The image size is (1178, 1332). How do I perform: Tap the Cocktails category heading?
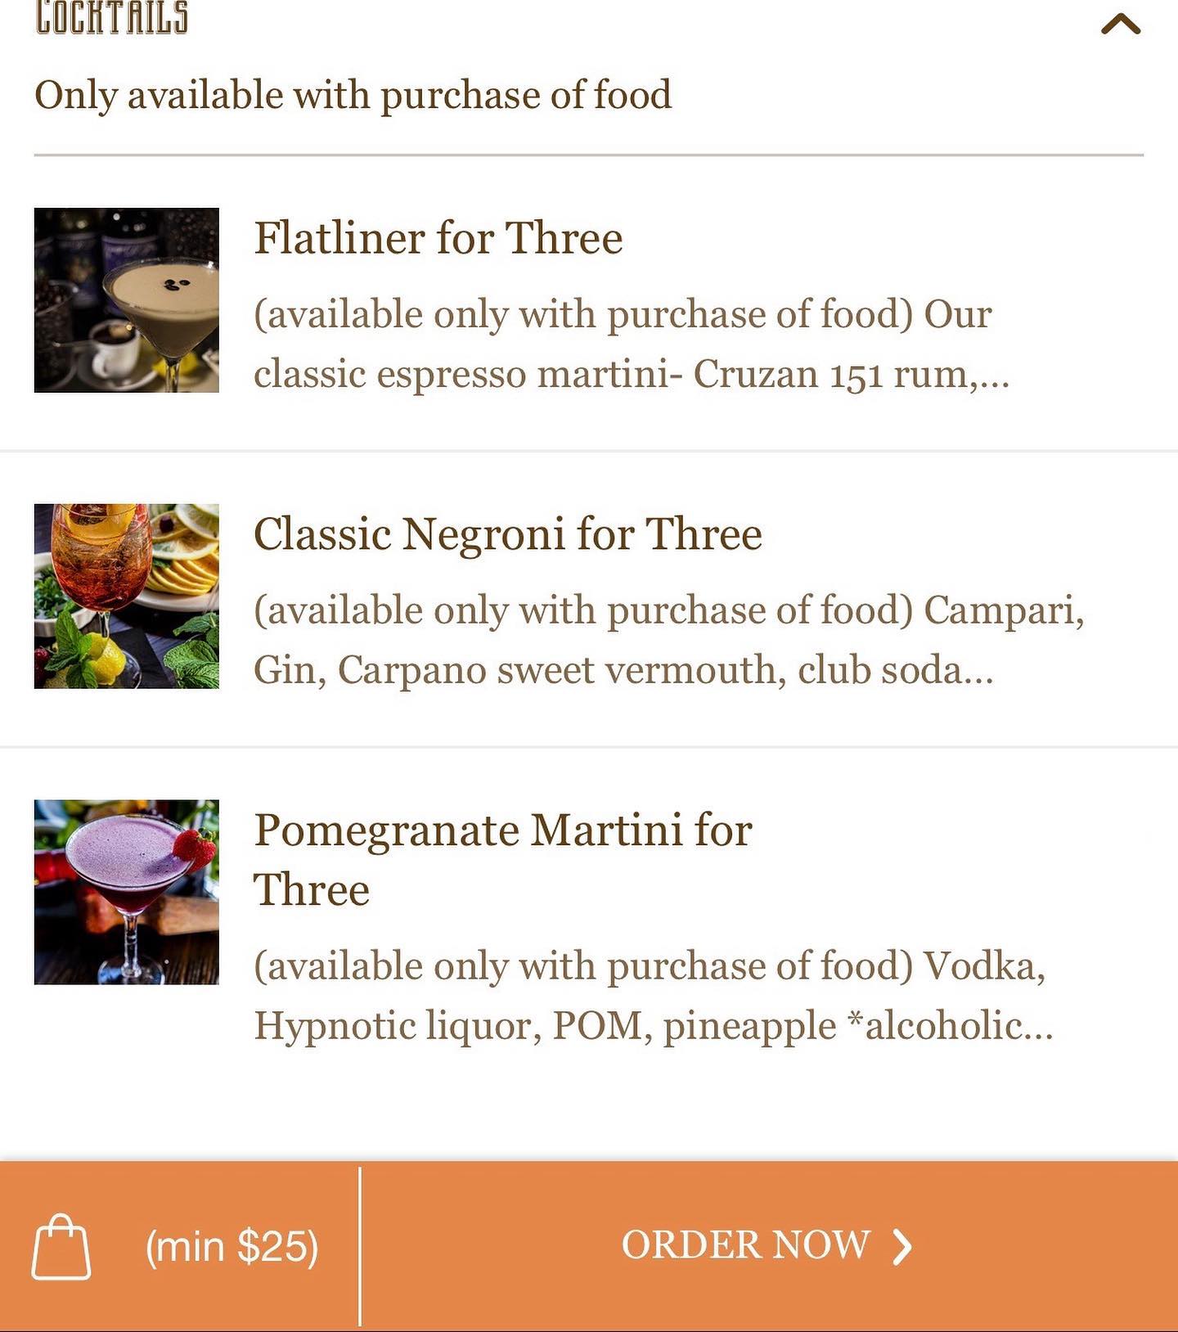click(112, 18)
